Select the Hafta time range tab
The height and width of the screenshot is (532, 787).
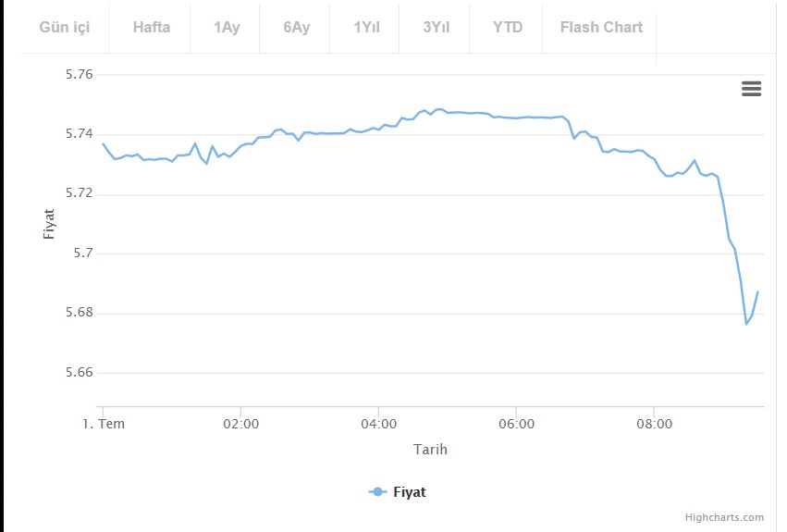click(151, 27)
